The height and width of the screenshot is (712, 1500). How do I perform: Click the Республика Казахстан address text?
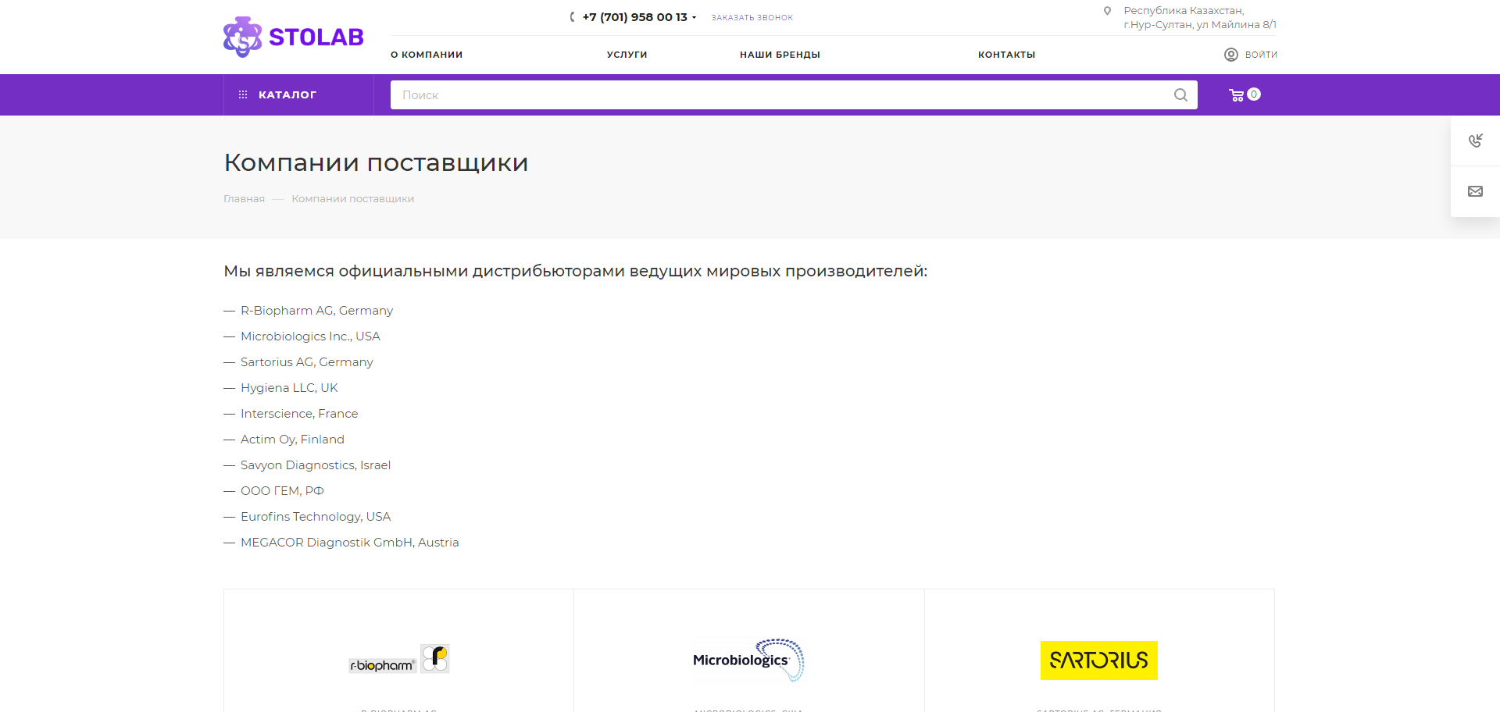[x=1200, y=17]
